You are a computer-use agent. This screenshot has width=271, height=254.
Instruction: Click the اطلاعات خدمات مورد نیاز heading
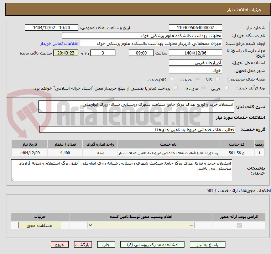[240, 118]
